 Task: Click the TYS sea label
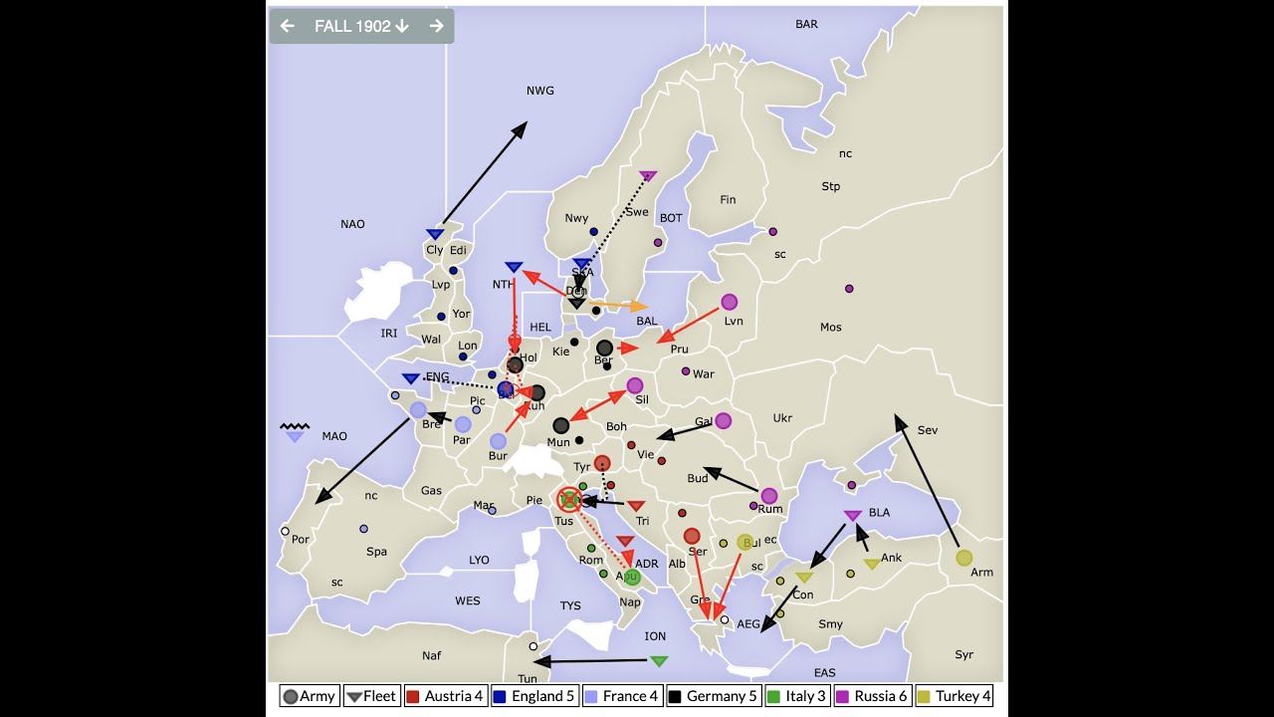[x=569, y=605]
